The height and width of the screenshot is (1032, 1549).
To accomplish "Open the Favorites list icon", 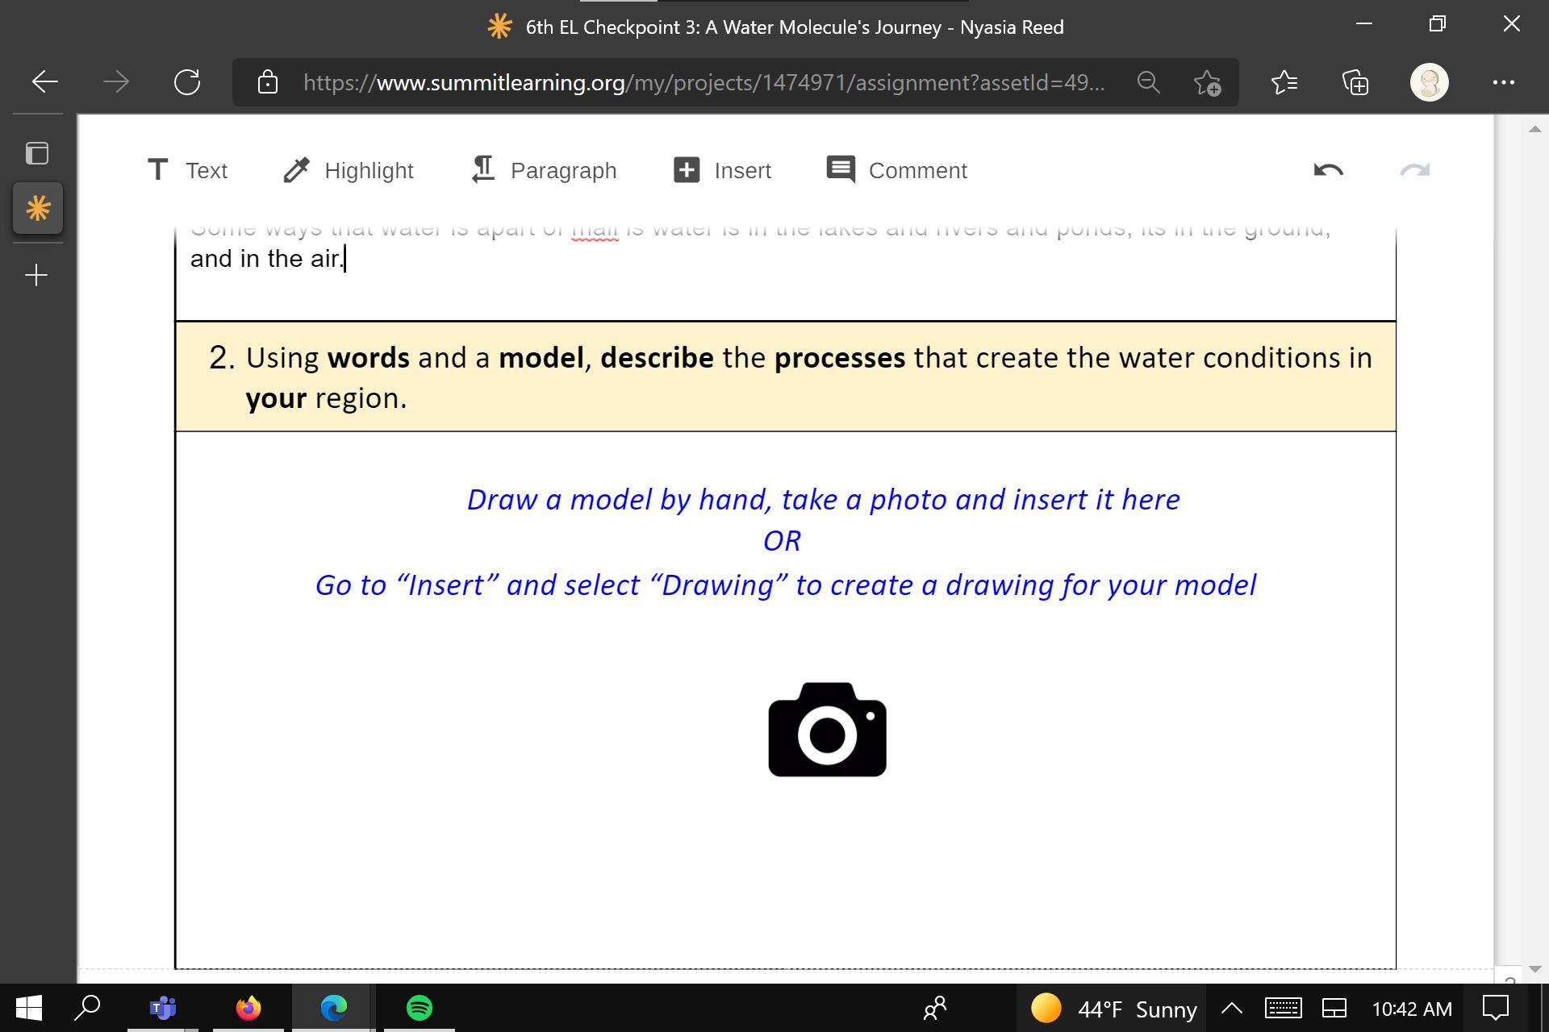I will click(1284, 82).
